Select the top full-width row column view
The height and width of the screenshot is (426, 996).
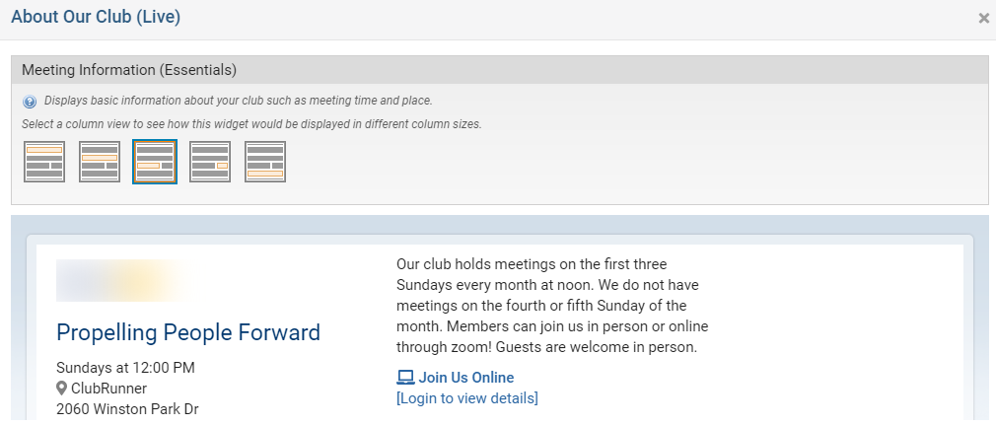click(44, 162)
